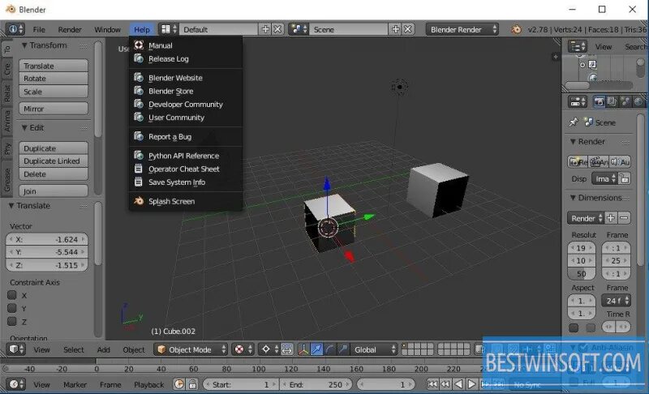Toggle the timeline preview range clock icon
Screen dimensions: 649x394
[179, 384]
